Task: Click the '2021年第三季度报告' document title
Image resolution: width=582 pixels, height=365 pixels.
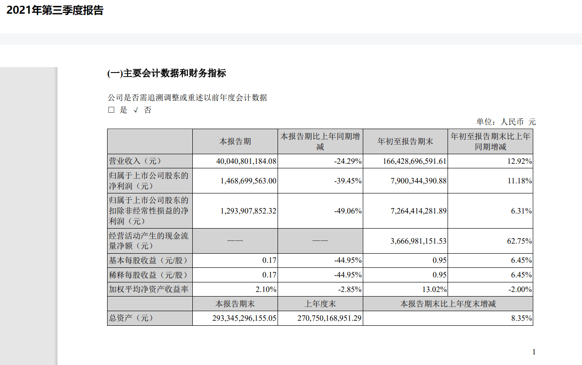Action: tap(55, 10)
